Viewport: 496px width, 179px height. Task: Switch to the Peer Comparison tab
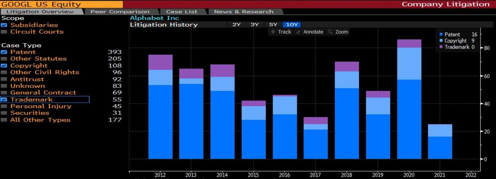pos(120,12)
